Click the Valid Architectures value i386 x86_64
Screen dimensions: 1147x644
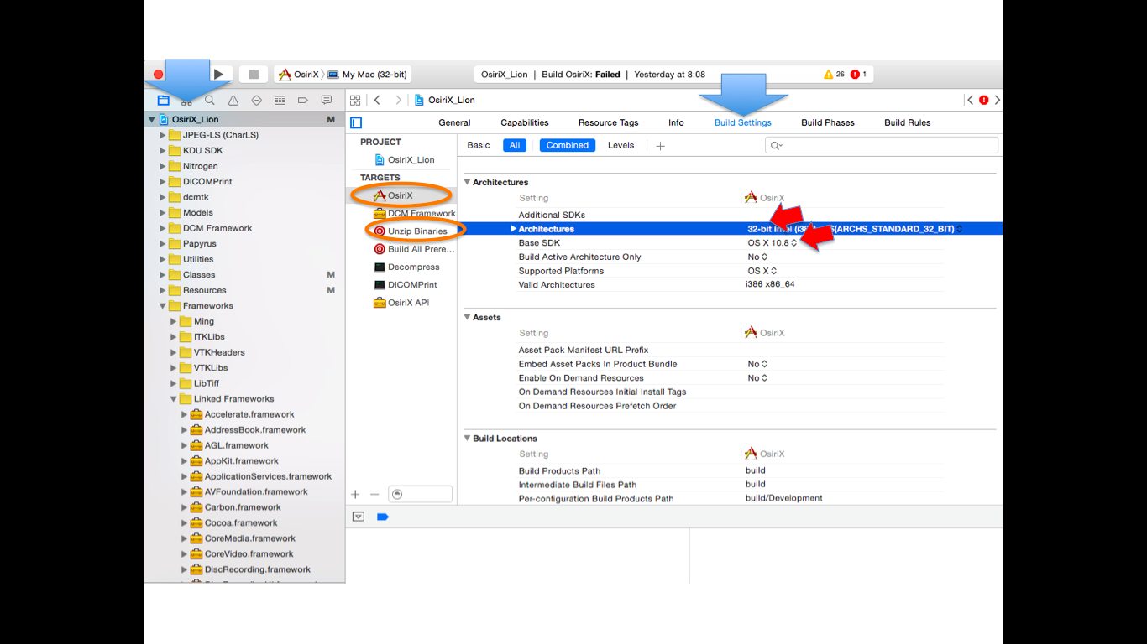point(770,285)
